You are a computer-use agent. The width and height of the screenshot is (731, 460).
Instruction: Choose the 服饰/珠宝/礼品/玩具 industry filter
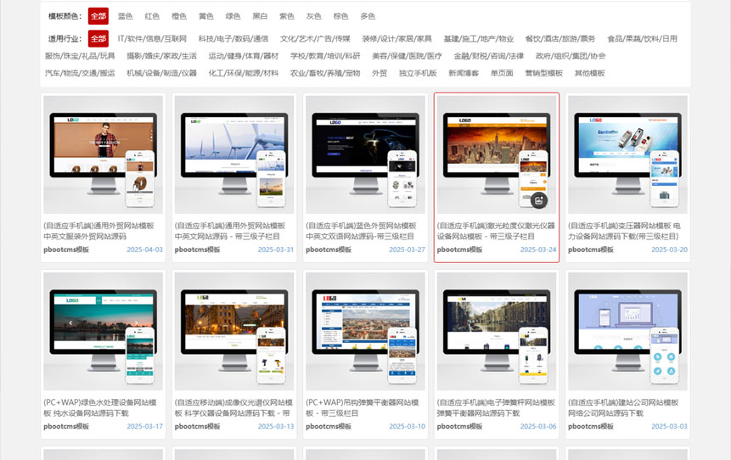(x=80, y=56)
